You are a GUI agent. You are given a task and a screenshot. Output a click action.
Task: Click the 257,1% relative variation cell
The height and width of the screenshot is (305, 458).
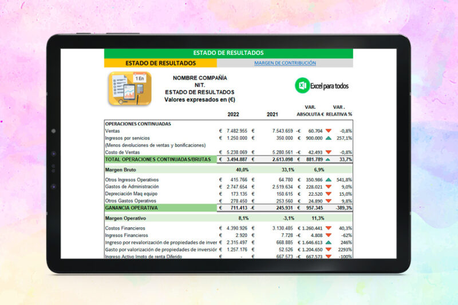tap(344, 138)
